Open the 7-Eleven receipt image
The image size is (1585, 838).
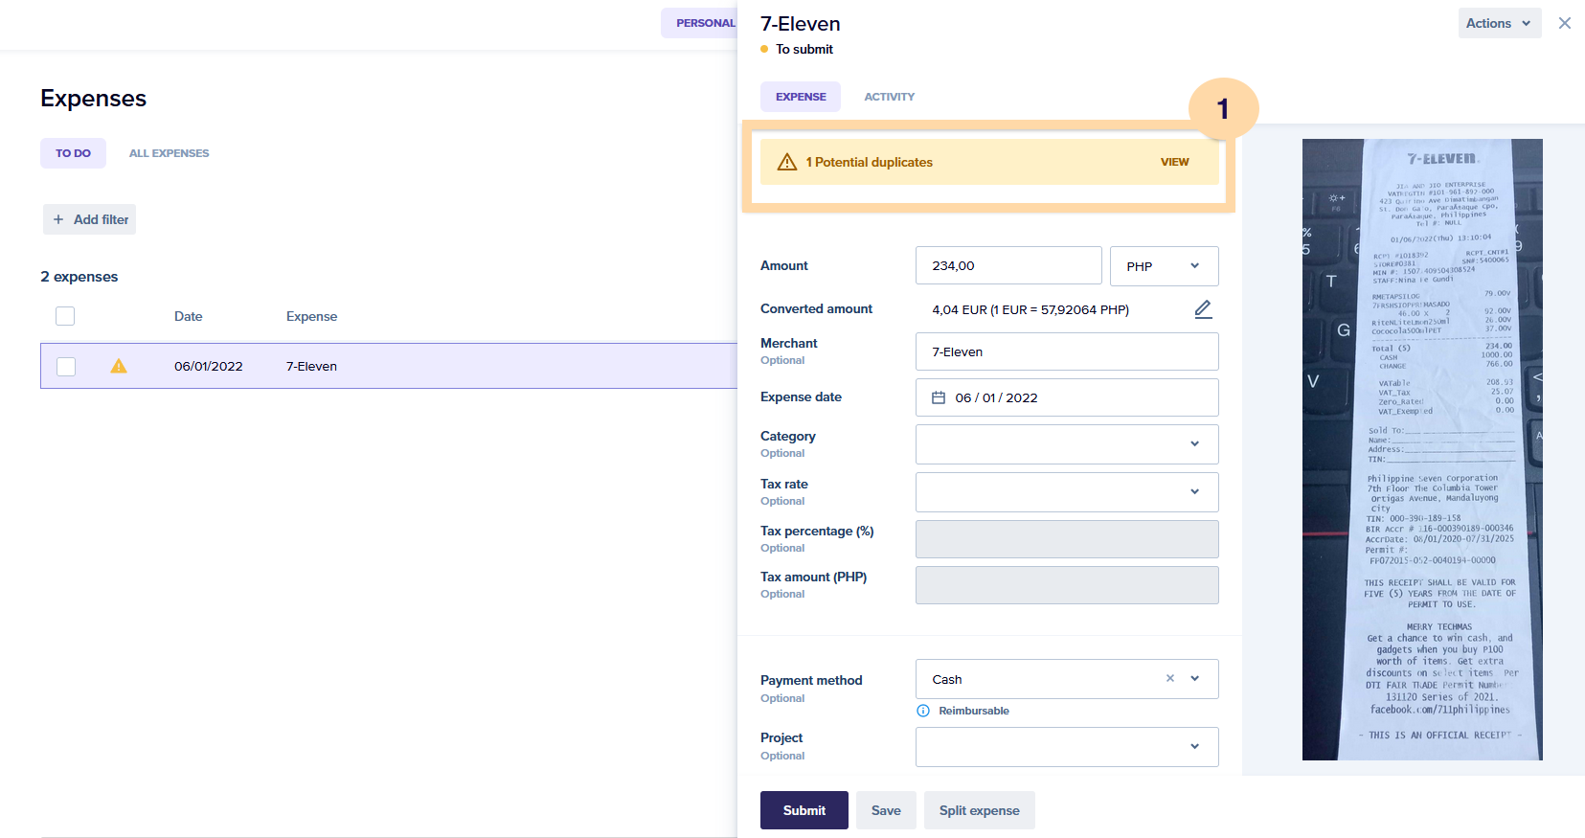point(1422,449)
